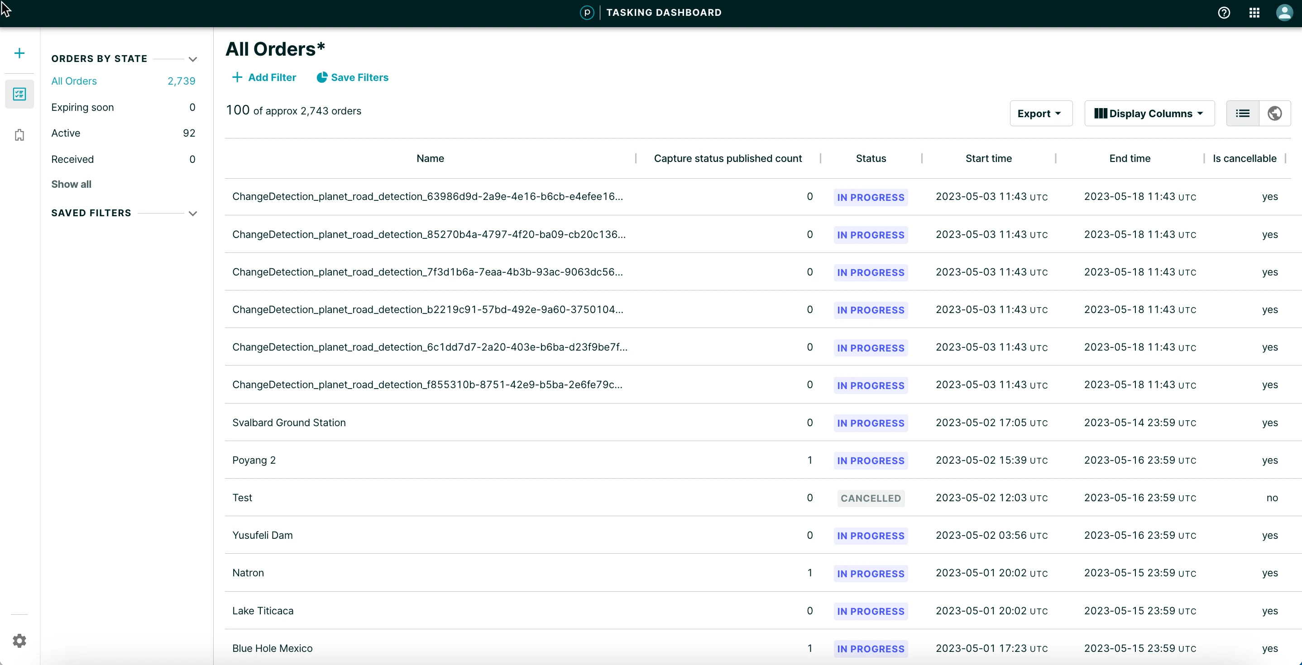Sort by Status column header
The image size is (1302, 665).
click(x=871, y=158)
